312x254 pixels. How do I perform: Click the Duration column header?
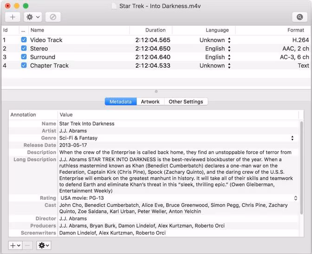pos(151,30)
